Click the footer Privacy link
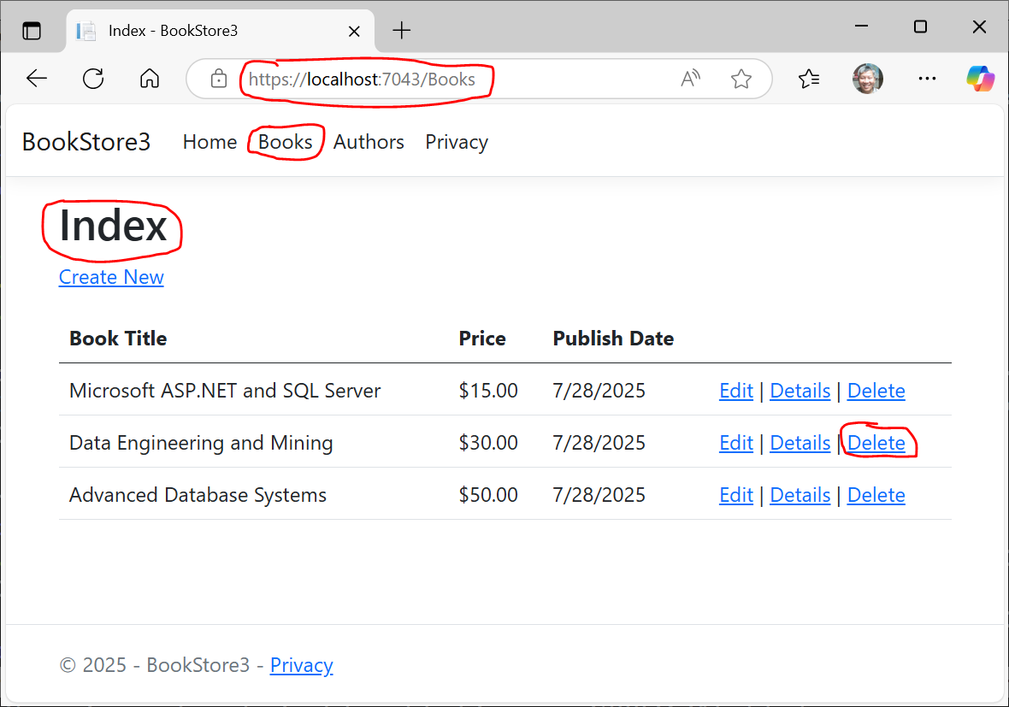The height and width of the screenshot is (707, 1009). 301,664
